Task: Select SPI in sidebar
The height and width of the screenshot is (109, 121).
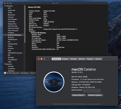Action: [x=9, y=55]
